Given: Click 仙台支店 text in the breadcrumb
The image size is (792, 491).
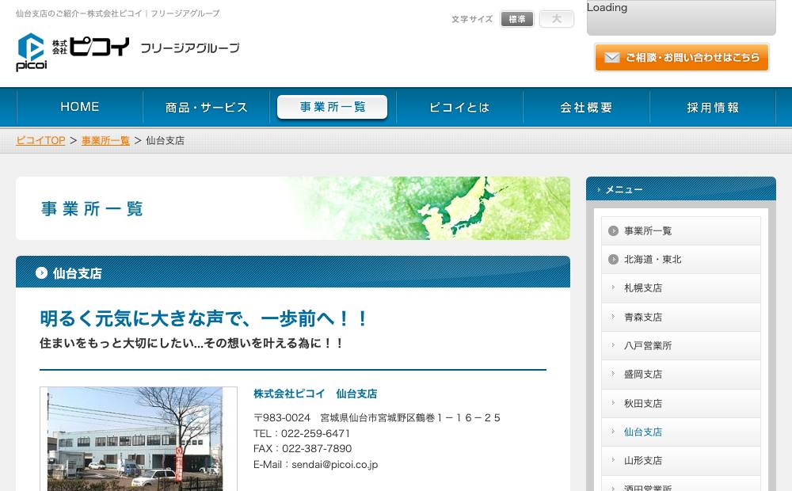Looking at the screenshot, I should (x=166, y=140).
